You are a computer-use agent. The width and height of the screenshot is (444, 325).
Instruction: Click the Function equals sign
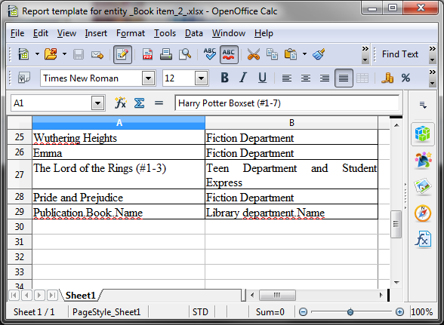[x=159, y=103]
